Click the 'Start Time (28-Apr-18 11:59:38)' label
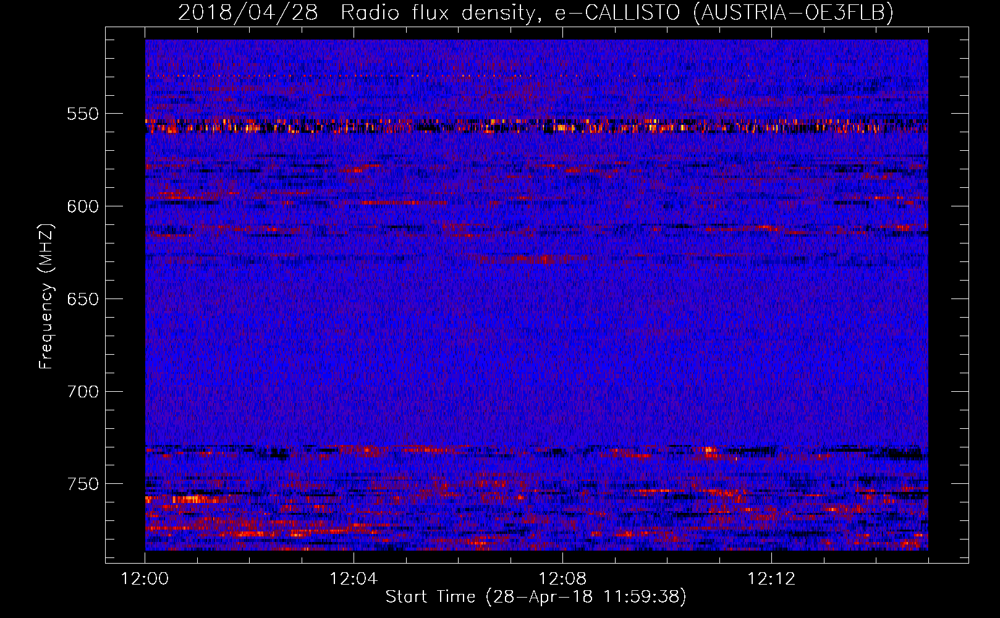The image size is (1000, 618). [x=536, y=597]
